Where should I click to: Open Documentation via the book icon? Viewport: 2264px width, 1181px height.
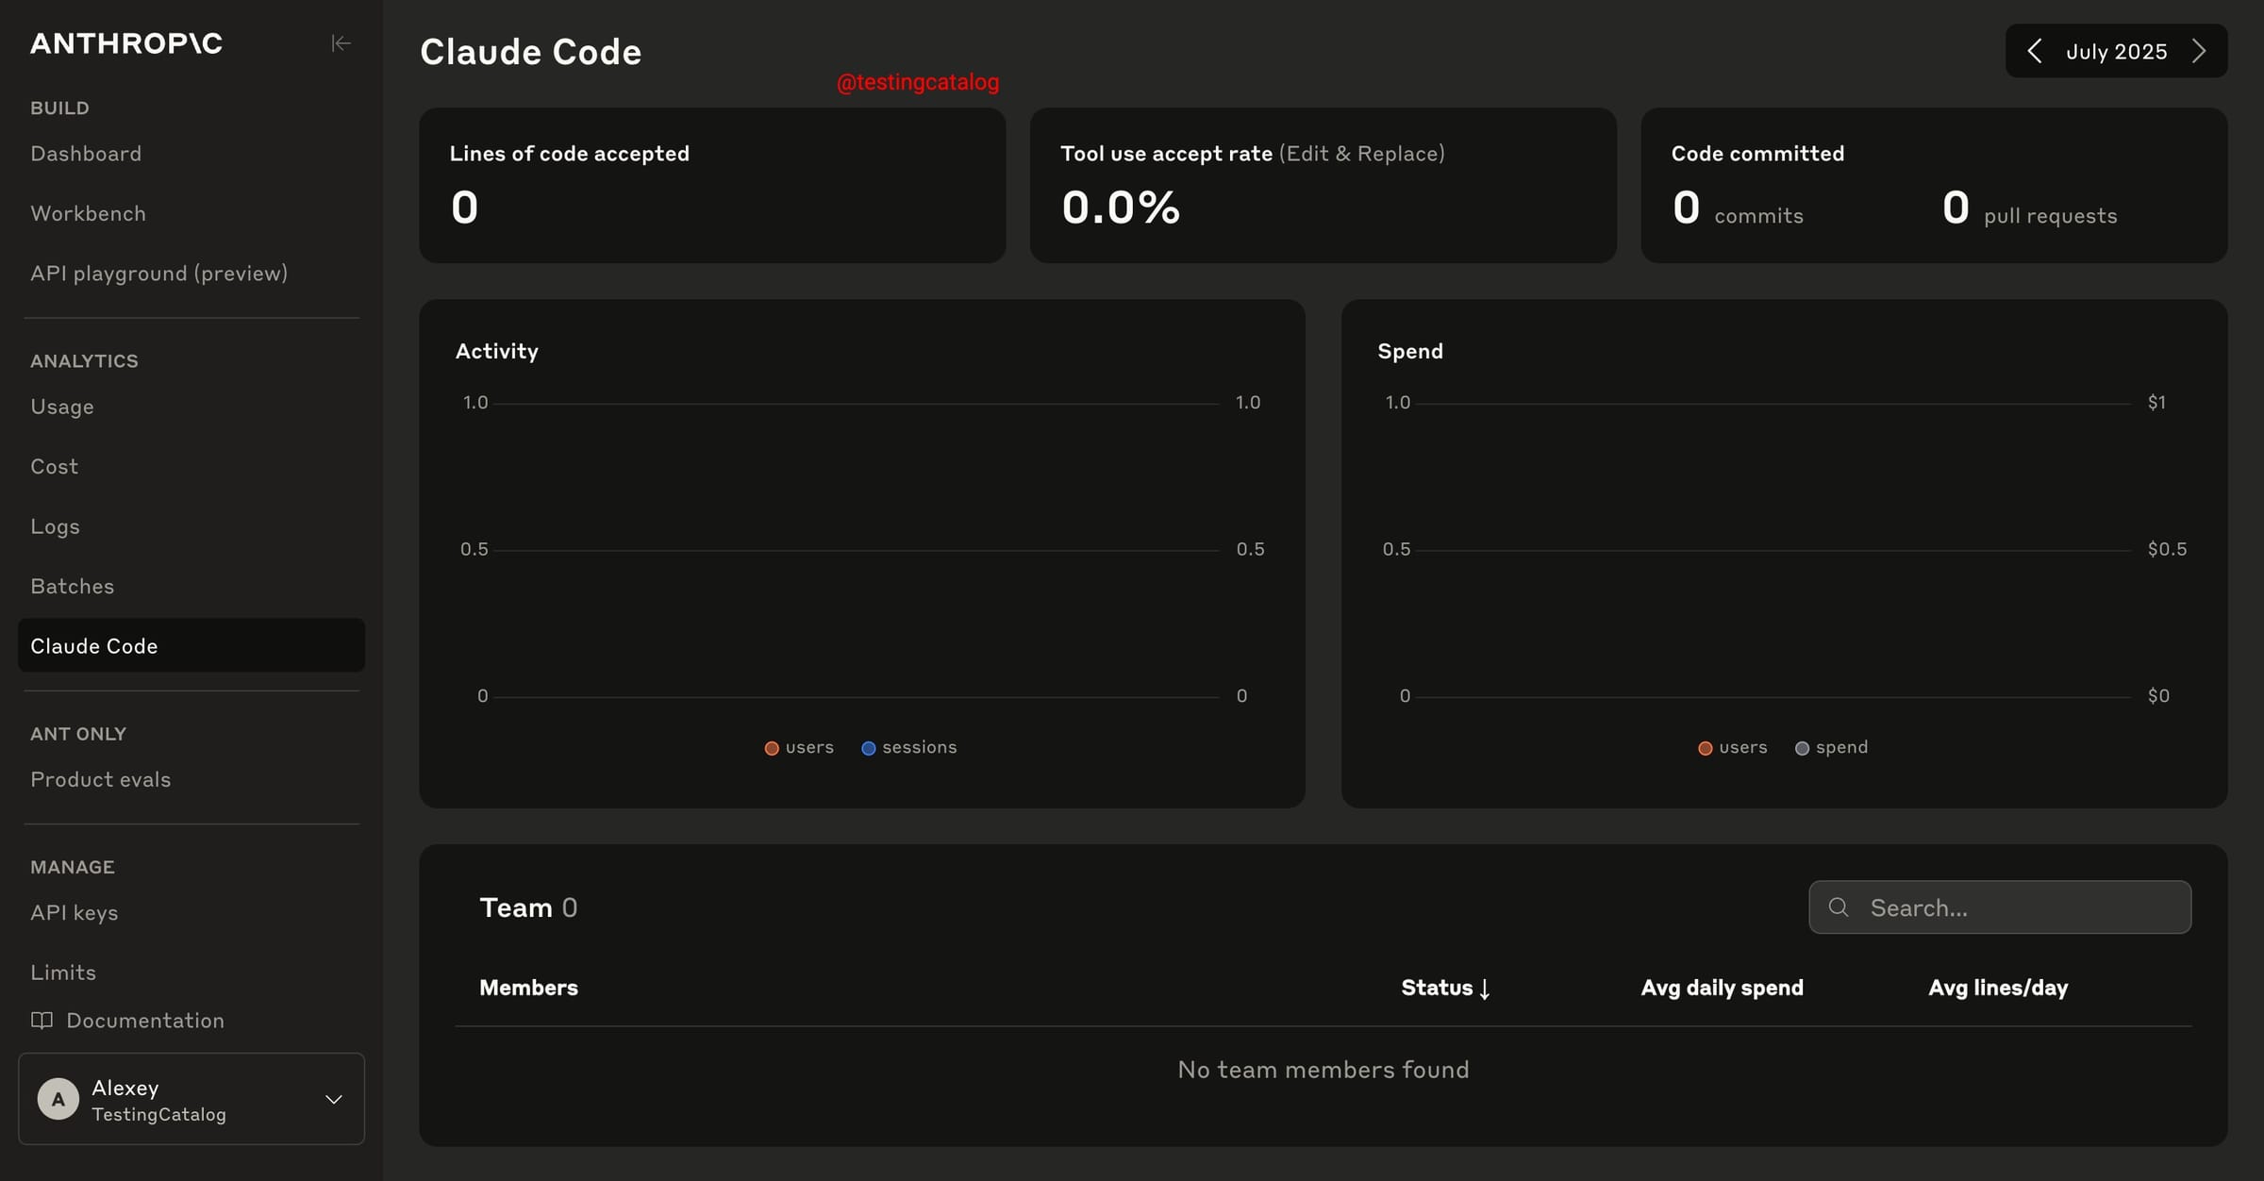[x=42, y=1021]
